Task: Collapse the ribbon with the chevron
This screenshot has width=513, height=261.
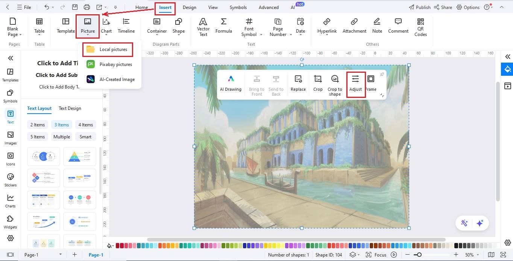Action: (x=502, y=7)
